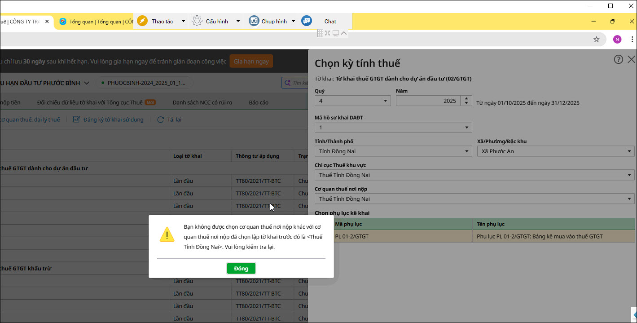Bookmark page with the star icon
The height and width of the screenshot is (323, 637).
pos(596,40)
